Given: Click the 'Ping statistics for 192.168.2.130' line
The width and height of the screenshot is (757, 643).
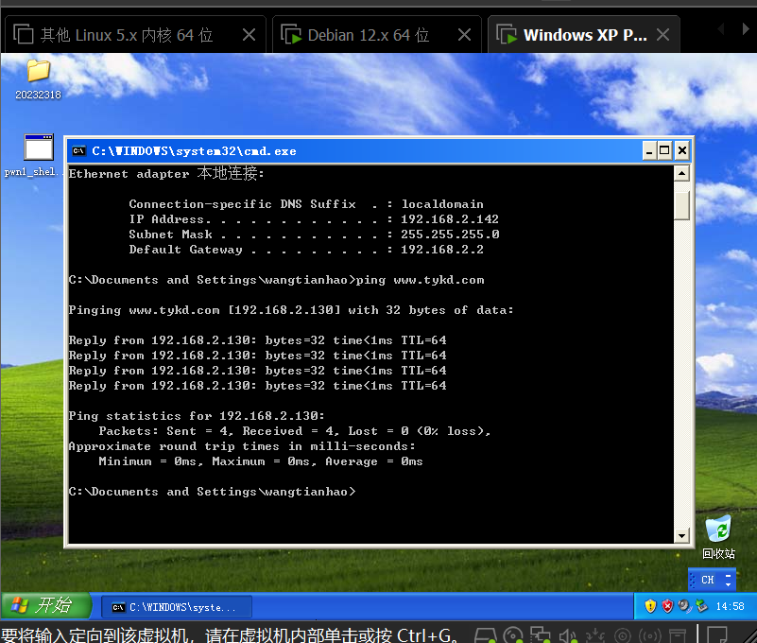Looking at the screenshot, I should point(197,416).
